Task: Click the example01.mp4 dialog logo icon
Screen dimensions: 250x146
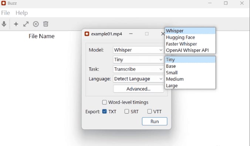Action: 87,34
